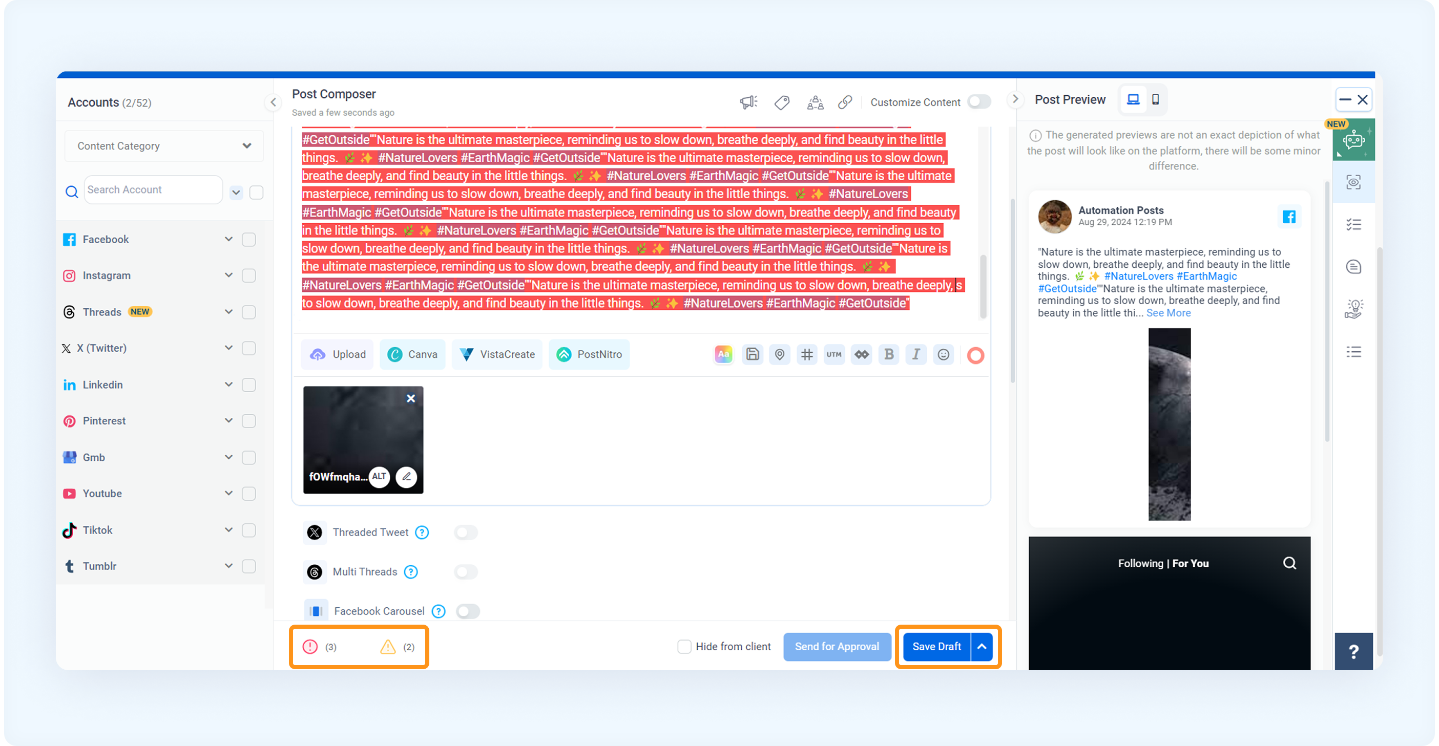Toggle the Customize Content switch

tap(979, 102)
